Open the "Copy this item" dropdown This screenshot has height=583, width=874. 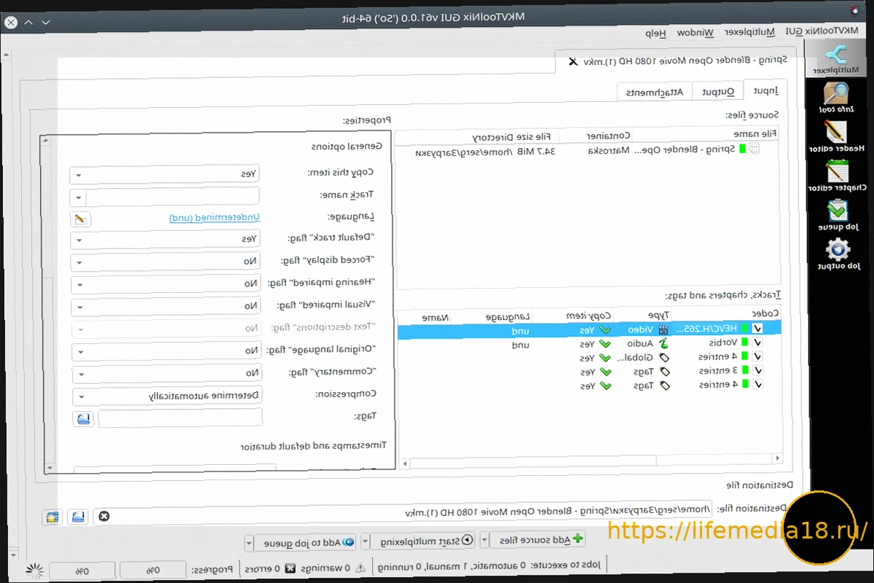pyautogui.click(x=165, y=174)
